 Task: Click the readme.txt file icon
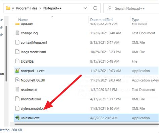[x=17, y=89]
